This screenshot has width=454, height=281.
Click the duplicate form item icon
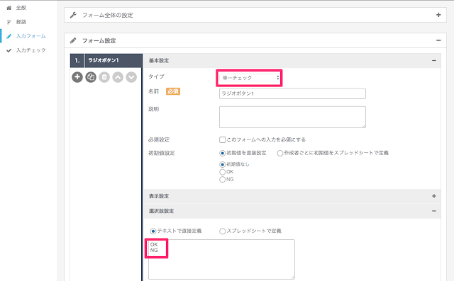[91, 77]
